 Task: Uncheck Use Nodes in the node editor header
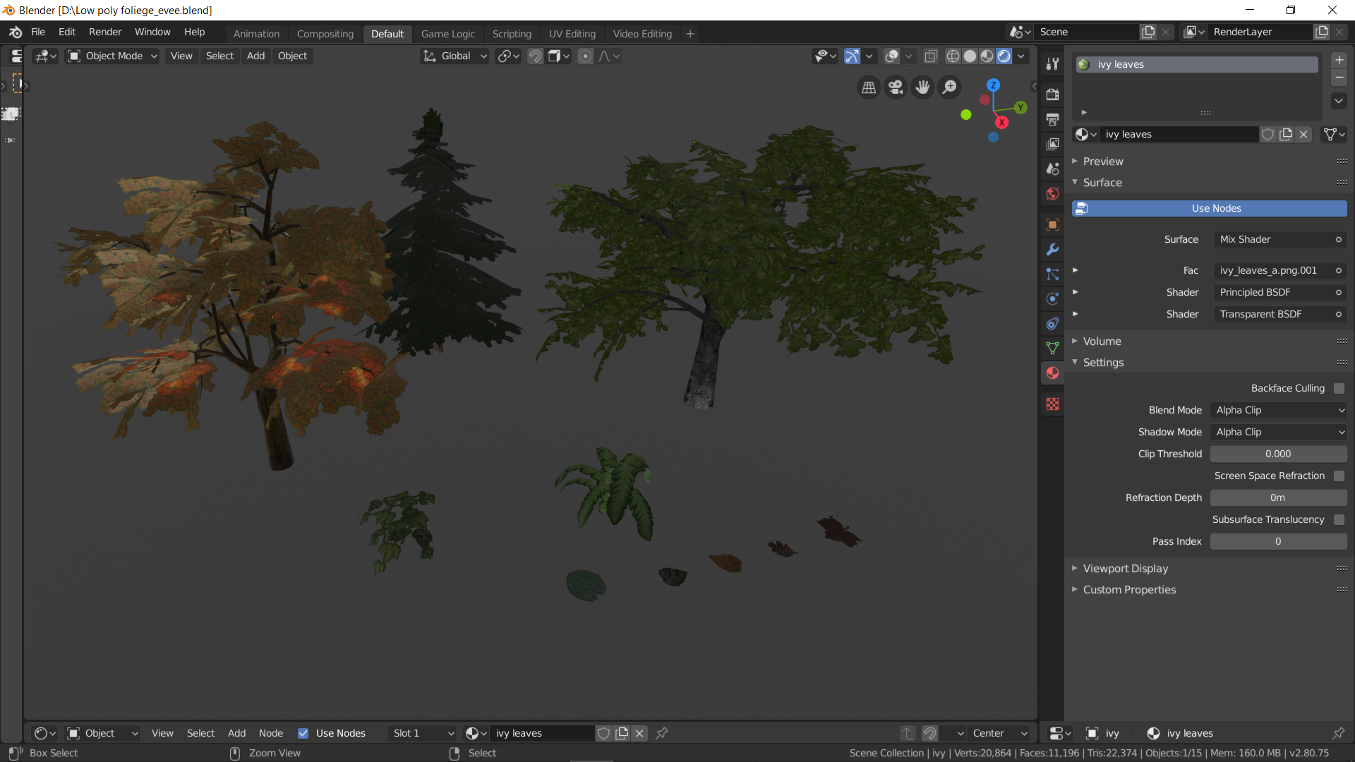click(x=303, y=733)
